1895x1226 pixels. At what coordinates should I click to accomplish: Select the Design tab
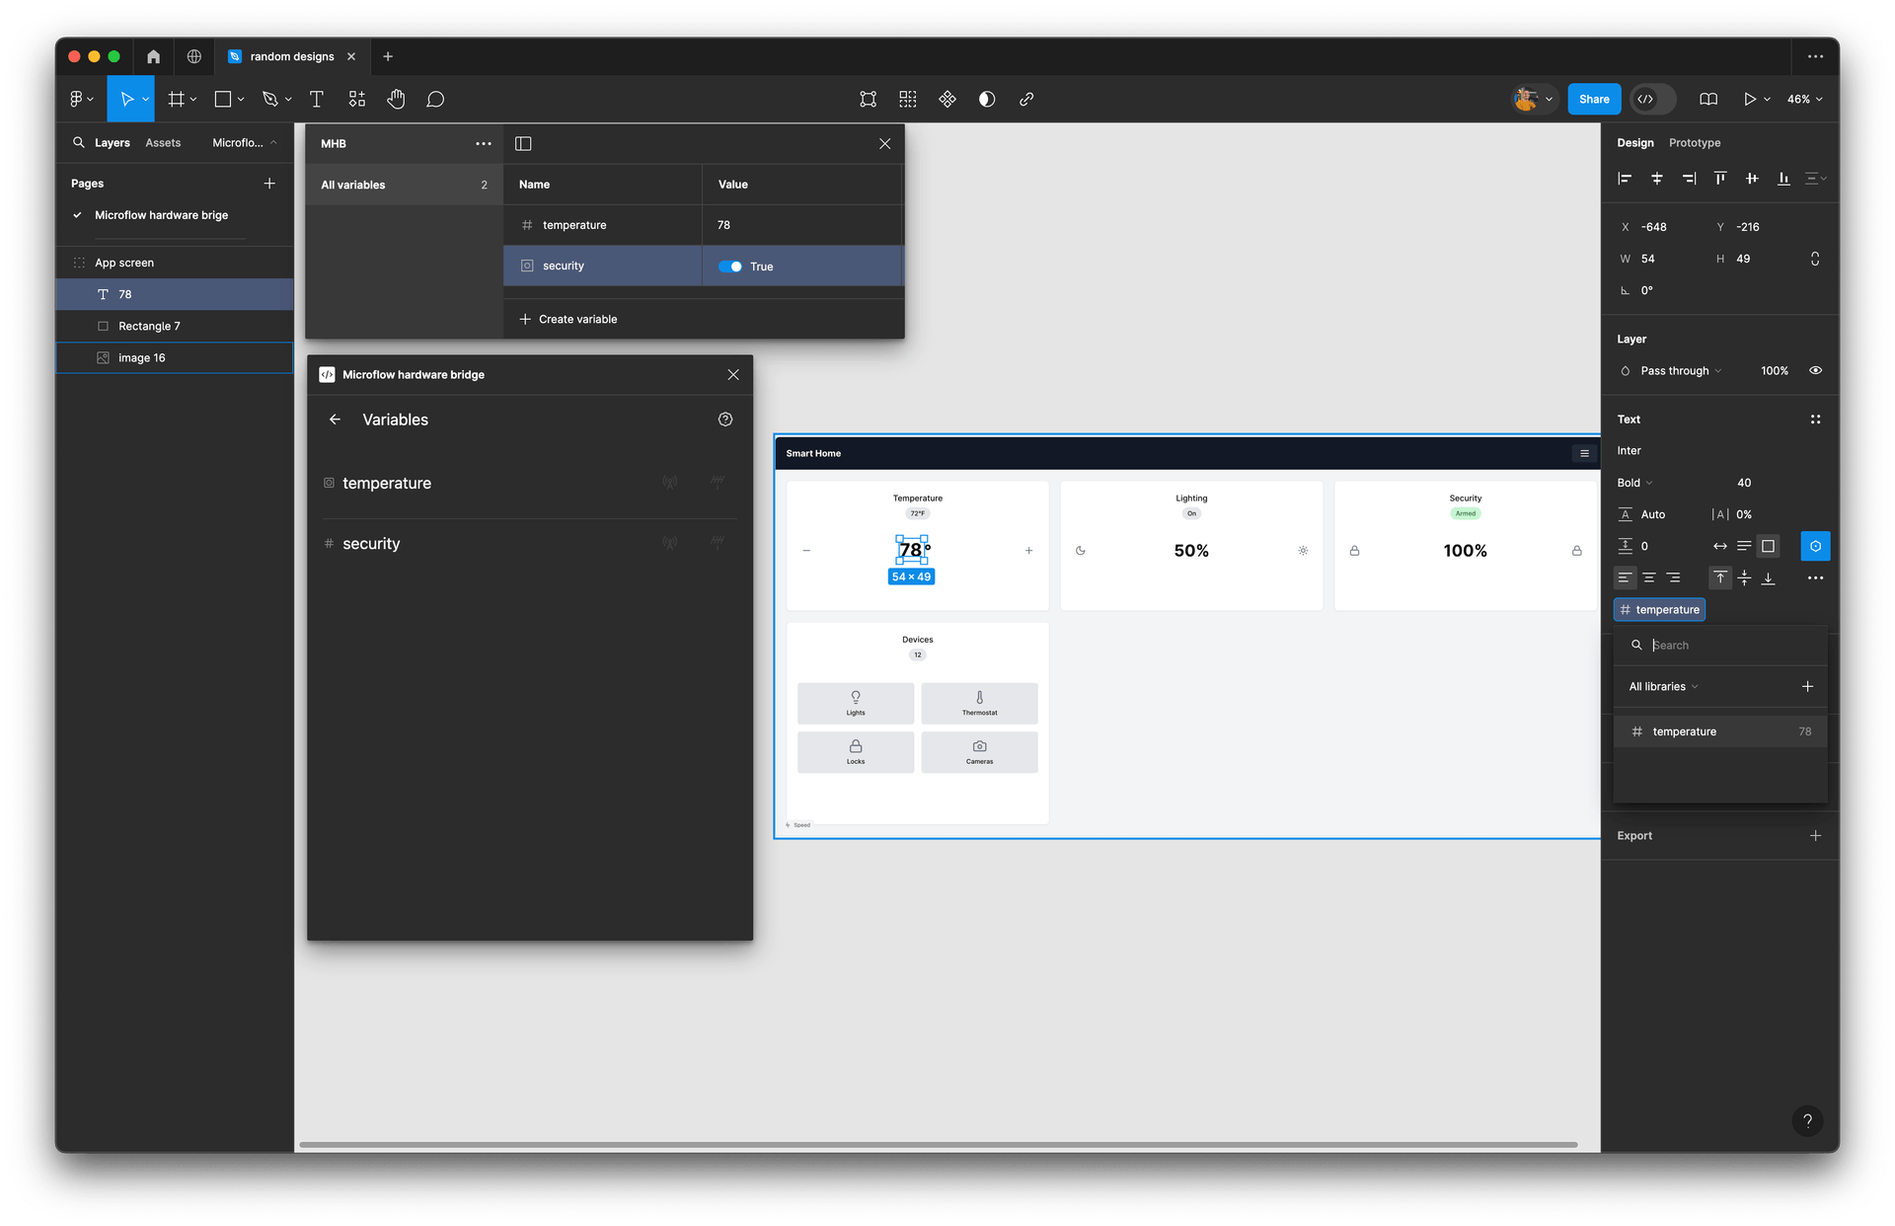pyautogui.click(x=1634, y=142)
